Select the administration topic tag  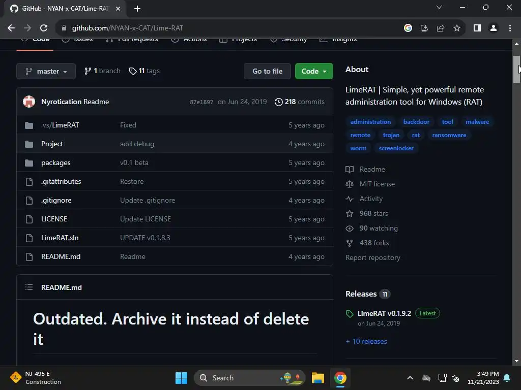(x=370, y=122)
